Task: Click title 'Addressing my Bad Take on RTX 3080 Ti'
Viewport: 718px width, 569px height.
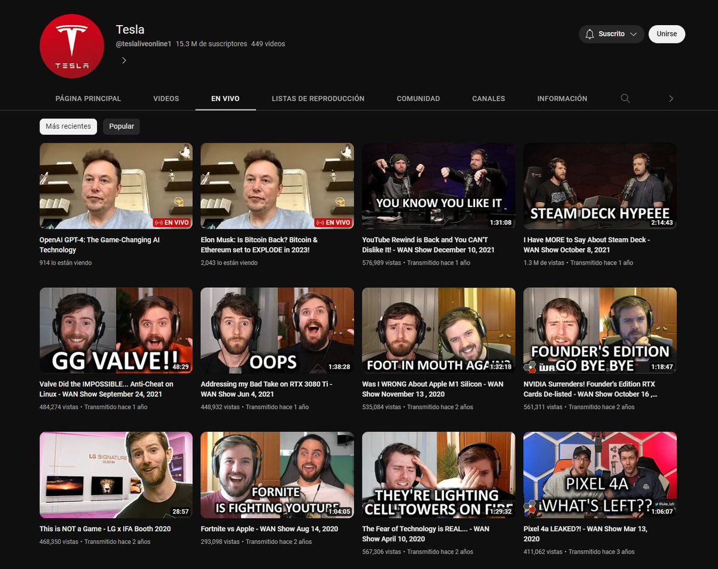Action: click(x=266, y=389)
